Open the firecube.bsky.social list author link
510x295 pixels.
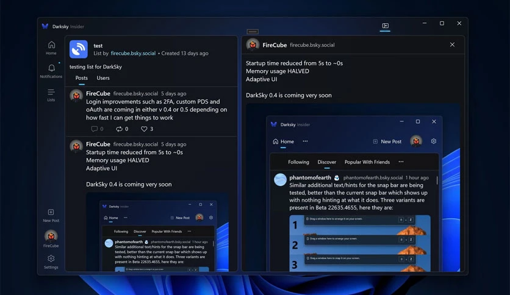point(133,53)
